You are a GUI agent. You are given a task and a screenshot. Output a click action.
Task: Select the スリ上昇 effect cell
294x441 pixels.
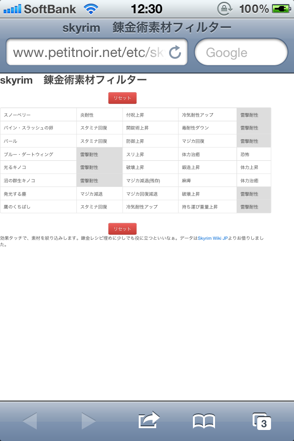(x=151, y=154)
